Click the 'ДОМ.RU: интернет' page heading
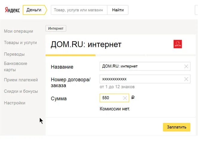 86,44
